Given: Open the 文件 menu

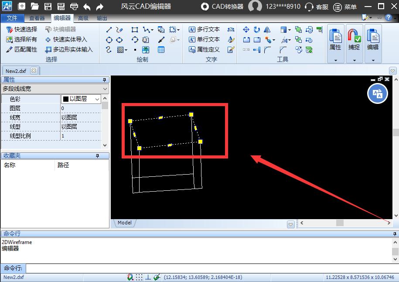Looking at the screenshot, I should 13,18.
